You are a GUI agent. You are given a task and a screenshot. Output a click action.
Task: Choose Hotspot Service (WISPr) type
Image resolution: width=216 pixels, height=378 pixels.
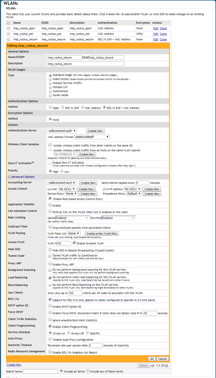[x=50, y=84]
